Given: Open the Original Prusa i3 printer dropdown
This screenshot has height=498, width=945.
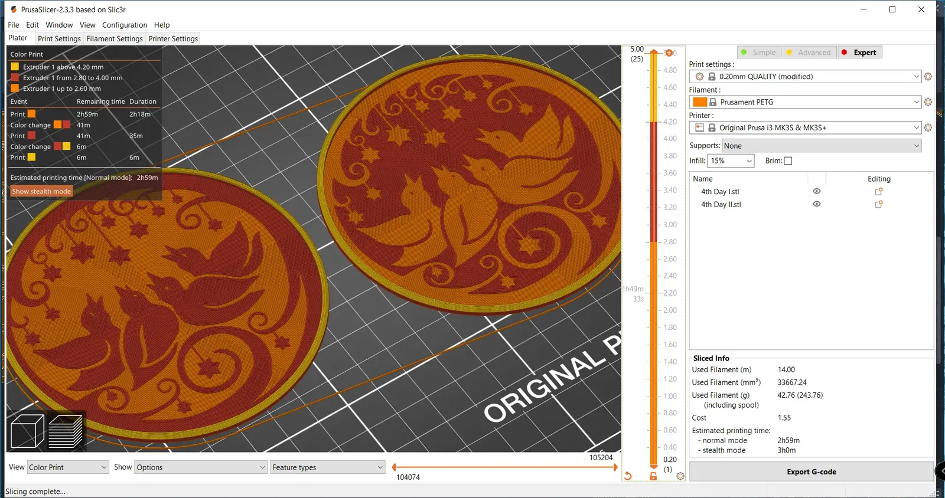Looking at the screenshot, I should pos(805,127).
